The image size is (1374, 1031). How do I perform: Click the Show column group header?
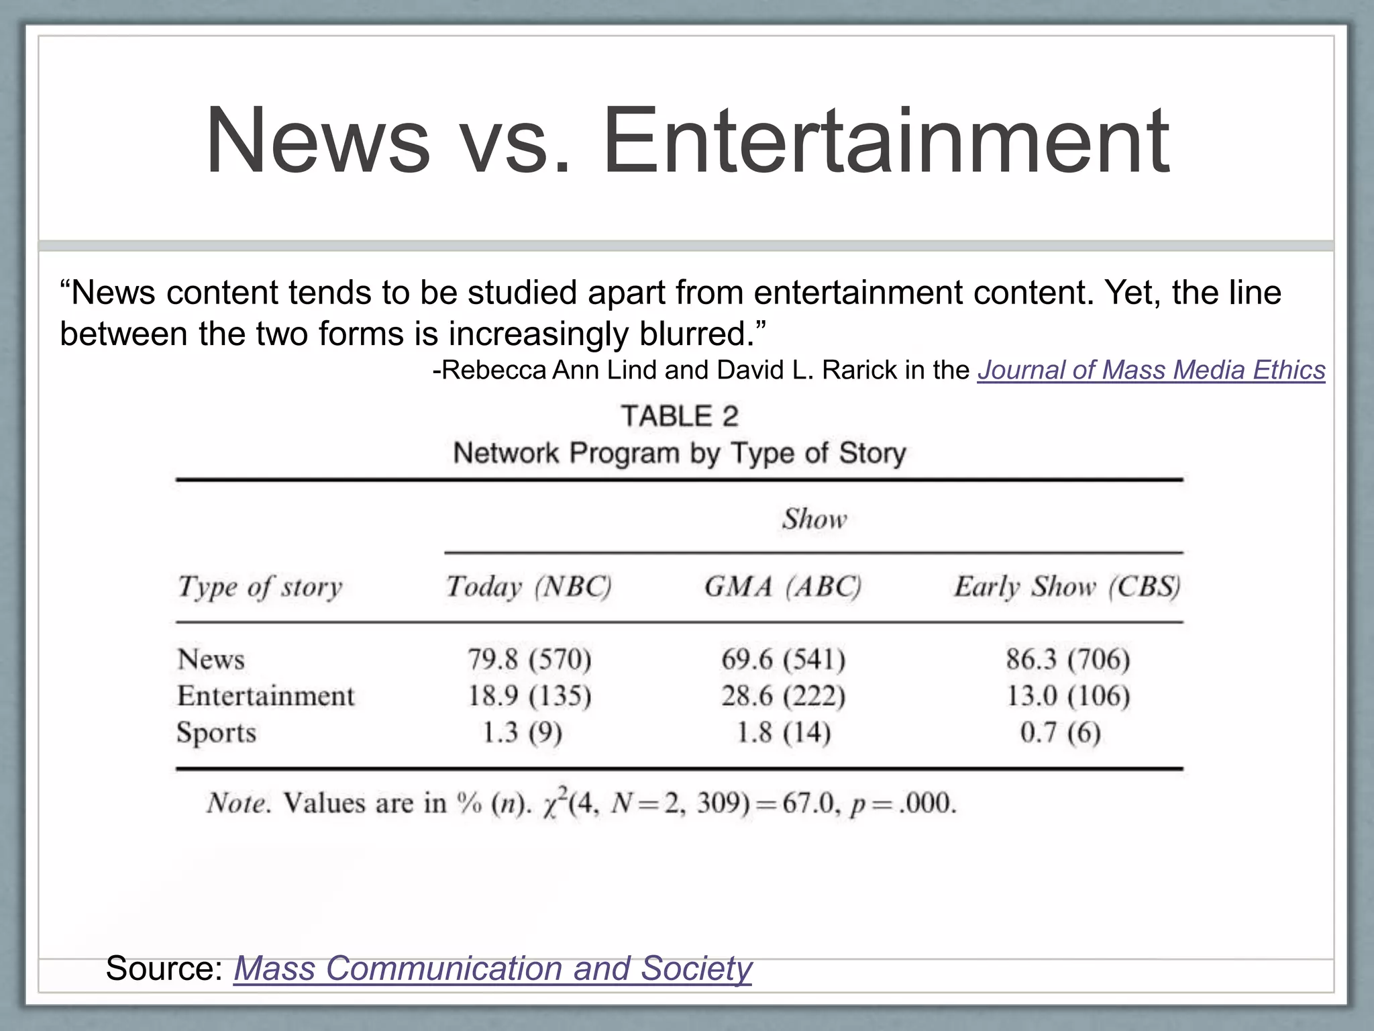click(814, 519)
